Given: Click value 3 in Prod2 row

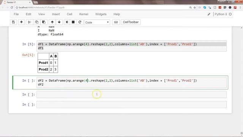Looking at the screenshot, I should tap(55, 69).
